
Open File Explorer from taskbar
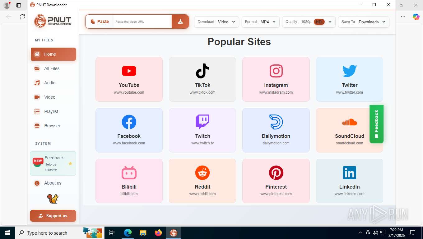(143, 232)
